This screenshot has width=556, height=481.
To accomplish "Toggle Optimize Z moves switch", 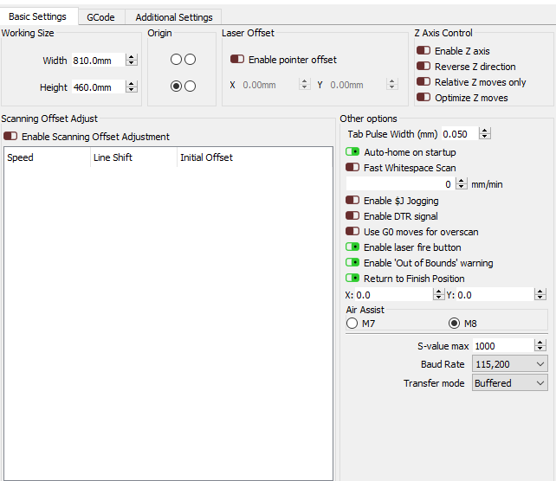I will click(x=423, y=98).
